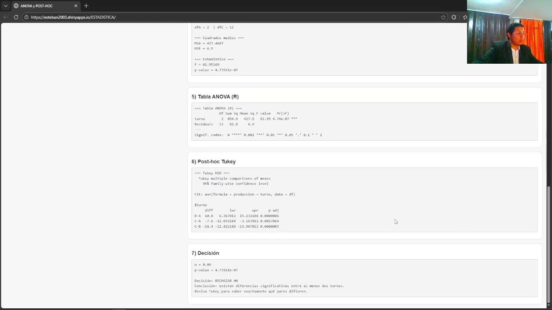The width and height of the screenshot is (552, 310).
Task: Click the '=== Estadístico ===' header
Action: (214, 59)
